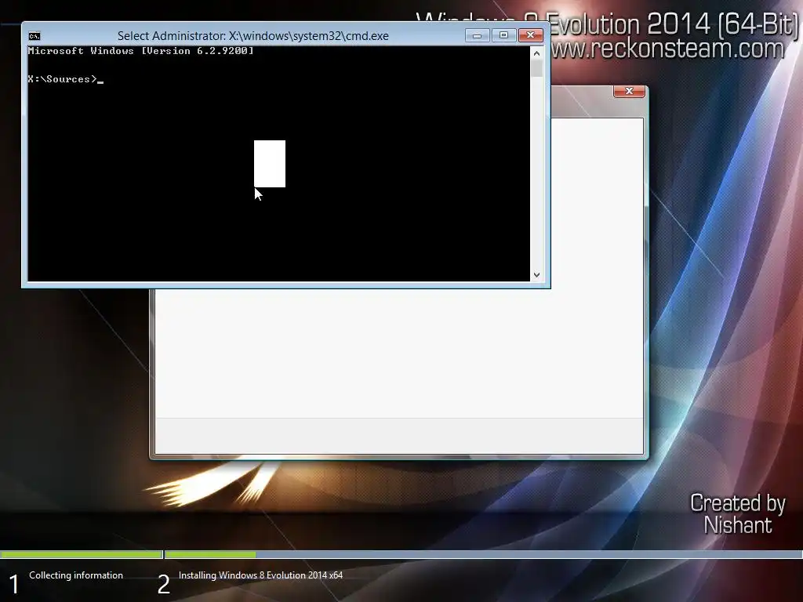Click the cmd scrollbar up arrow
803x602 pixels.
coord(536,53)
